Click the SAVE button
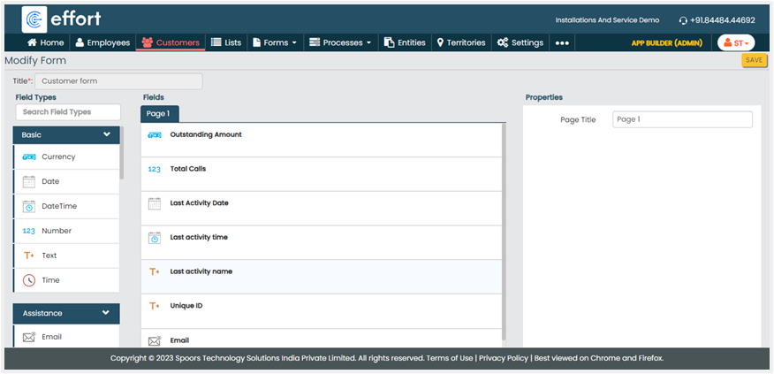774x374 pixels. pyautogui.click(x=754, y=60)
